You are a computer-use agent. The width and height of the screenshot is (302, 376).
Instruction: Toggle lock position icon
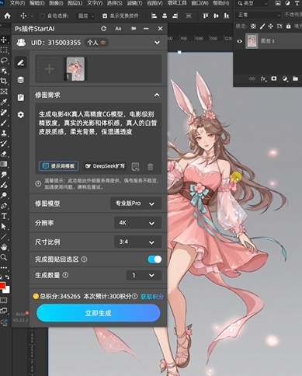[271, 26]
